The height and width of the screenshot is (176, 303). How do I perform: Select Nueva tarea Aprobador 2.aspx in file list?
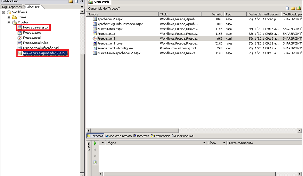click(119, 53)
